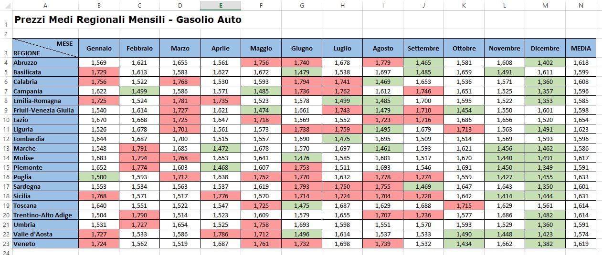Select the Gennaio header cell
602x255 pixels.
click(x=99, y=48)
